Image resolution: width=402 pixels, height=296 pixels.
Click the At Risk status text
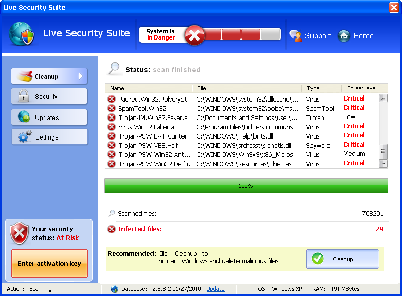pos(67,238)
